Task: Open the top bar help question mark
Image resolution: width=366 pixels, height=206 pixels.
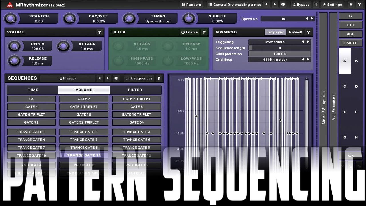Action: coord(359,5)
